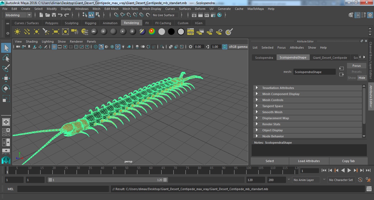Click the Presets button
374x200 pixels.
(356, 72)
